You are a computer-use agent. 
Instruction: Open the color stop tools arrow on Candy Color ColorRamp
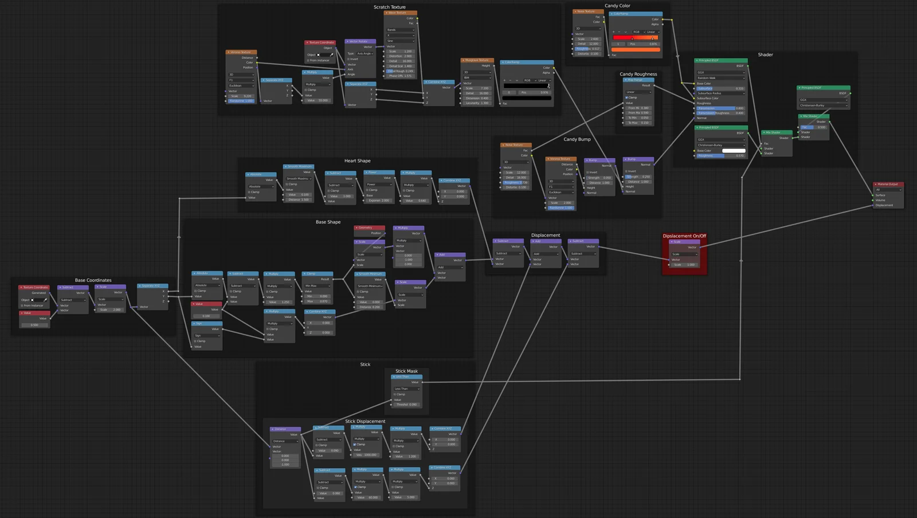pyautogui.click(x=625, y=32)
